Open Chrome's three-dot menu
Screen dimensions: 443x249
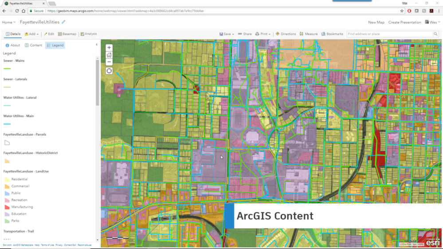(x=439, y=11)
